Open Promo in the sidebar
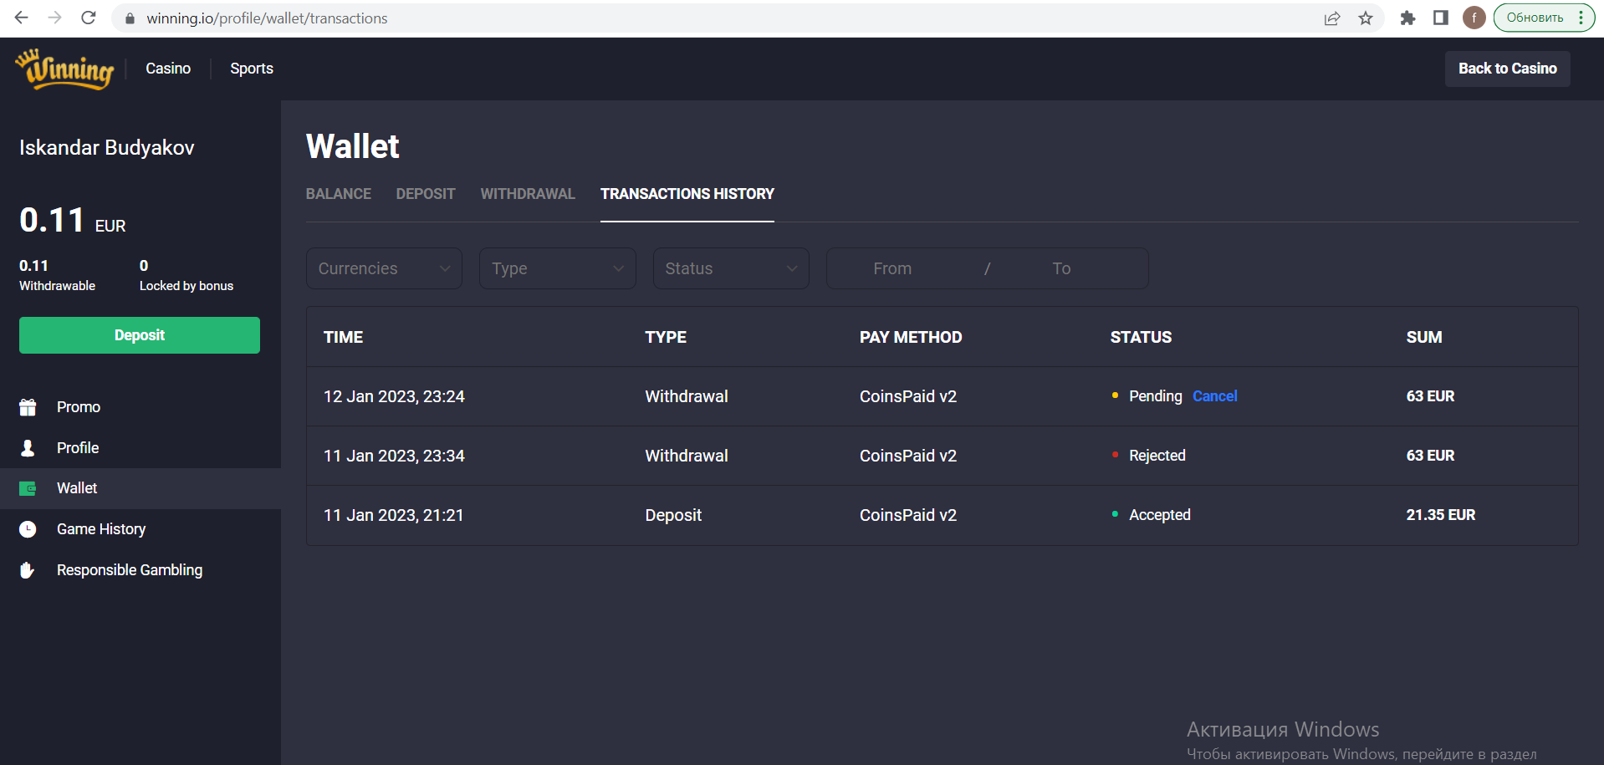 point(79,407)
